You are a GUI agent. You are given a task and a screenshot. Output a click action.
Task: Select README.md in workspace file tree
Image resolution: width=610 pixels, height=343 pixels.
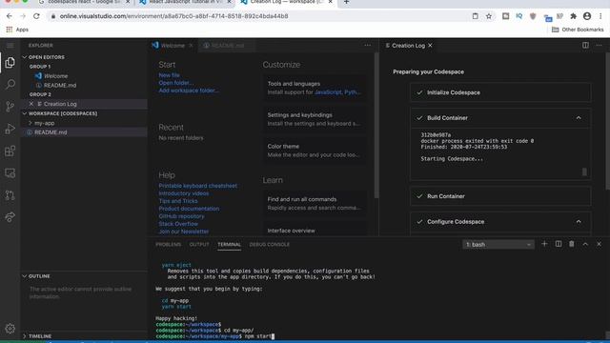[84, 132]
